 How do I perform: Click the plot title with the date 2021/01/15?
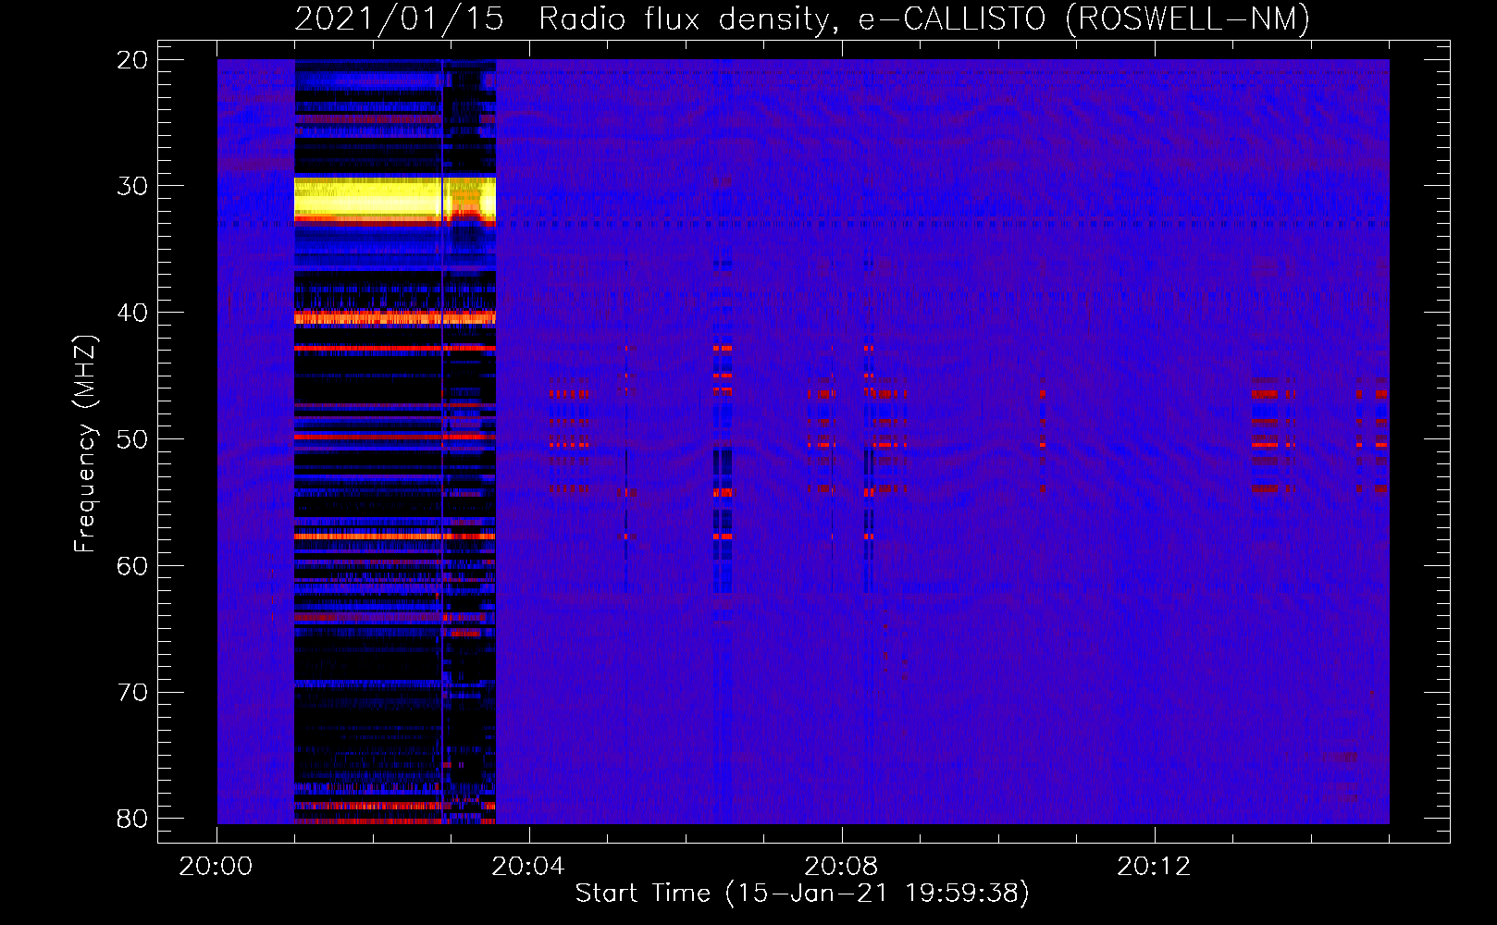tap(802, 18)
